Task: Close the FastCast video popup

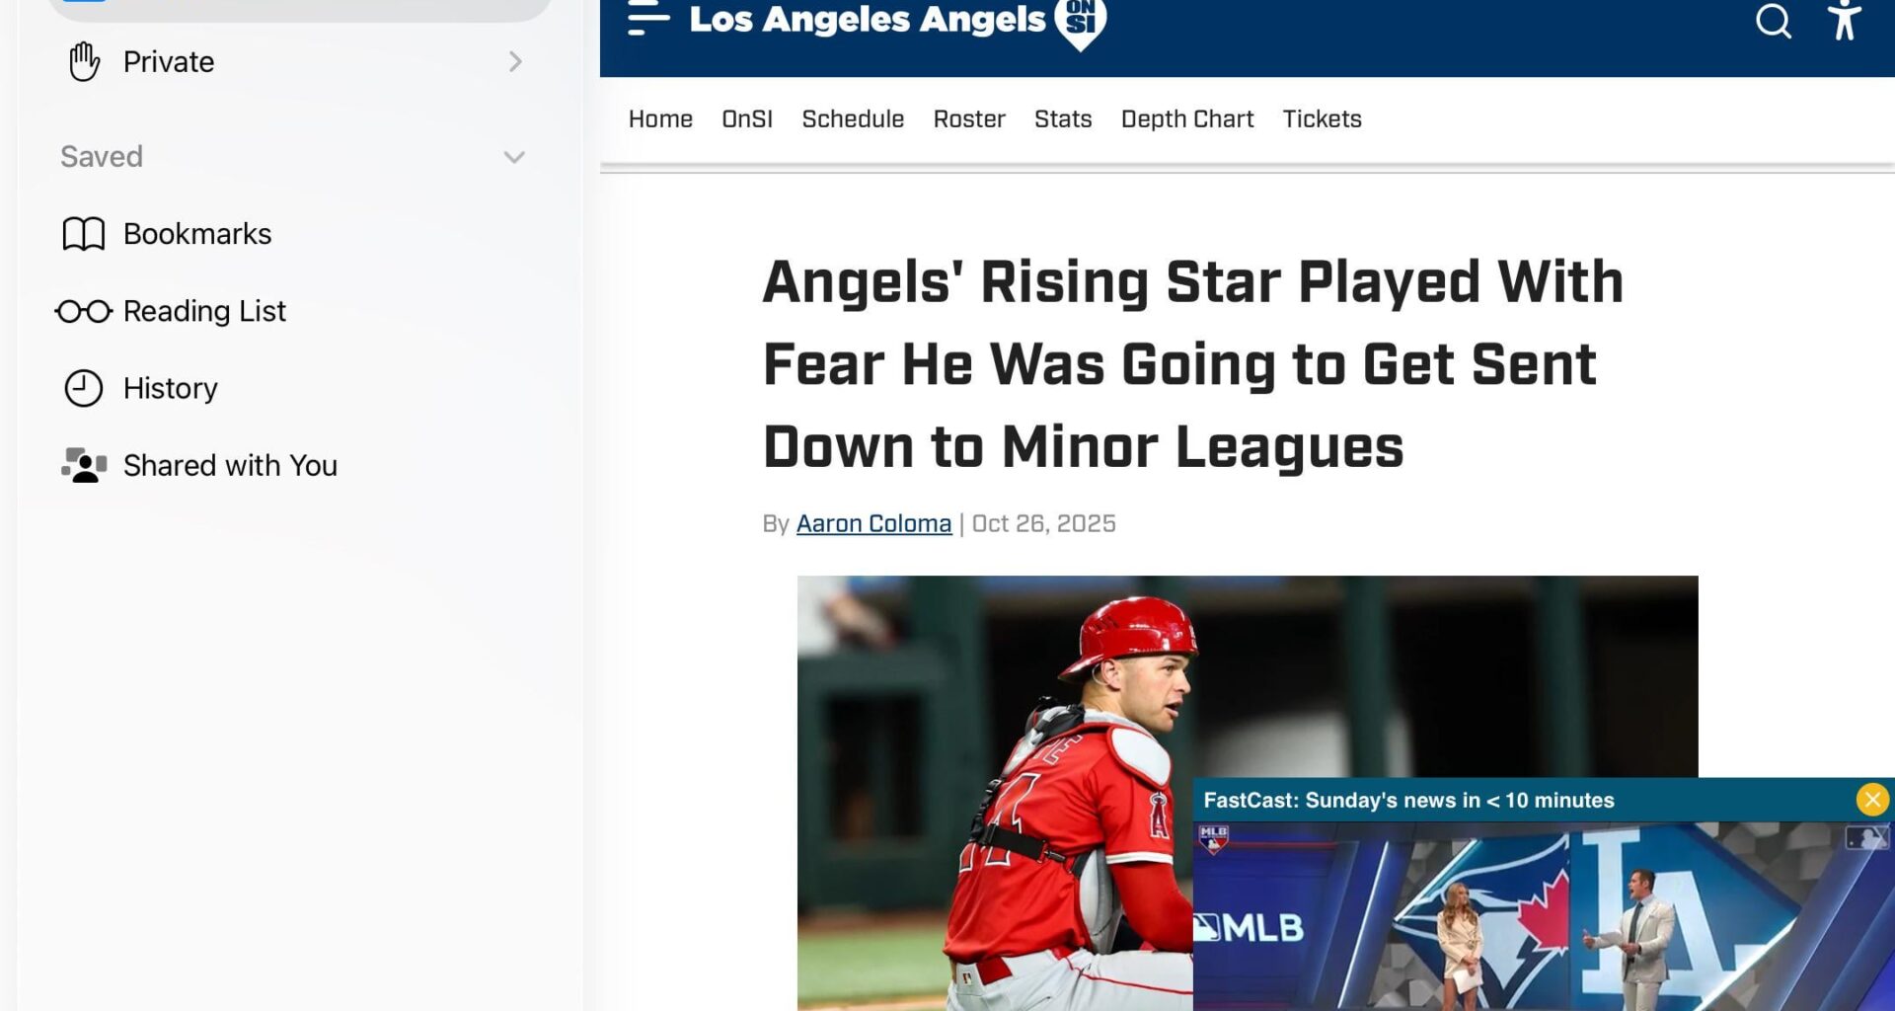Action: point(1872,799)
